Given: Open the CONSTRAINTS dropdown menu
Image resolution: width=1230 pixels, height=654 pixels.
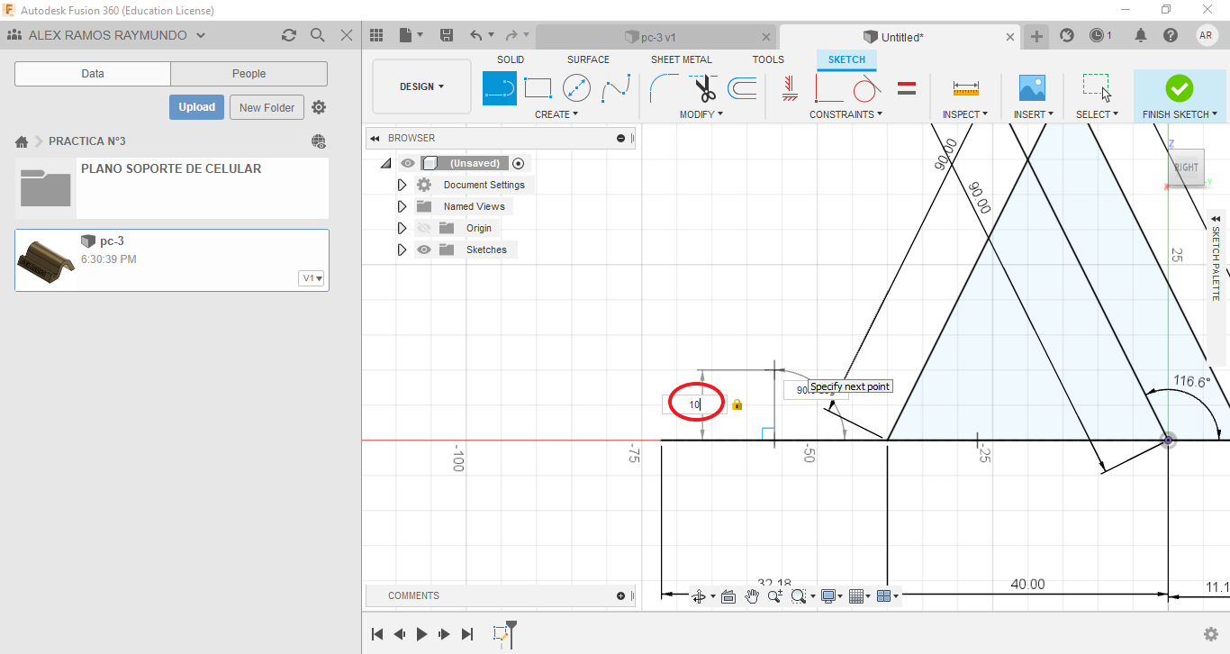Looking at the screenshot, I should coord(846,114).
